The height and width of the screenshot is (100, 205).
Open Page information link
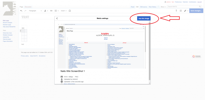(x=8, y=41)
